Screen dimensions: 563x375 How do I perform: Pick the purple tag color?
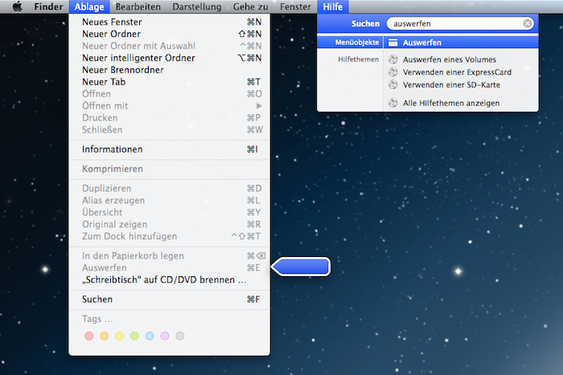coord(165,336)
